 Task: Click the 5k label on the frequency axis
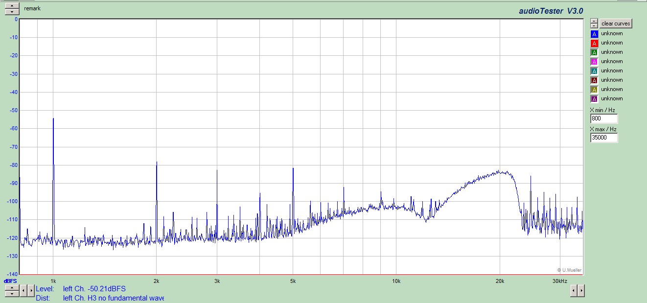[293, 281]
